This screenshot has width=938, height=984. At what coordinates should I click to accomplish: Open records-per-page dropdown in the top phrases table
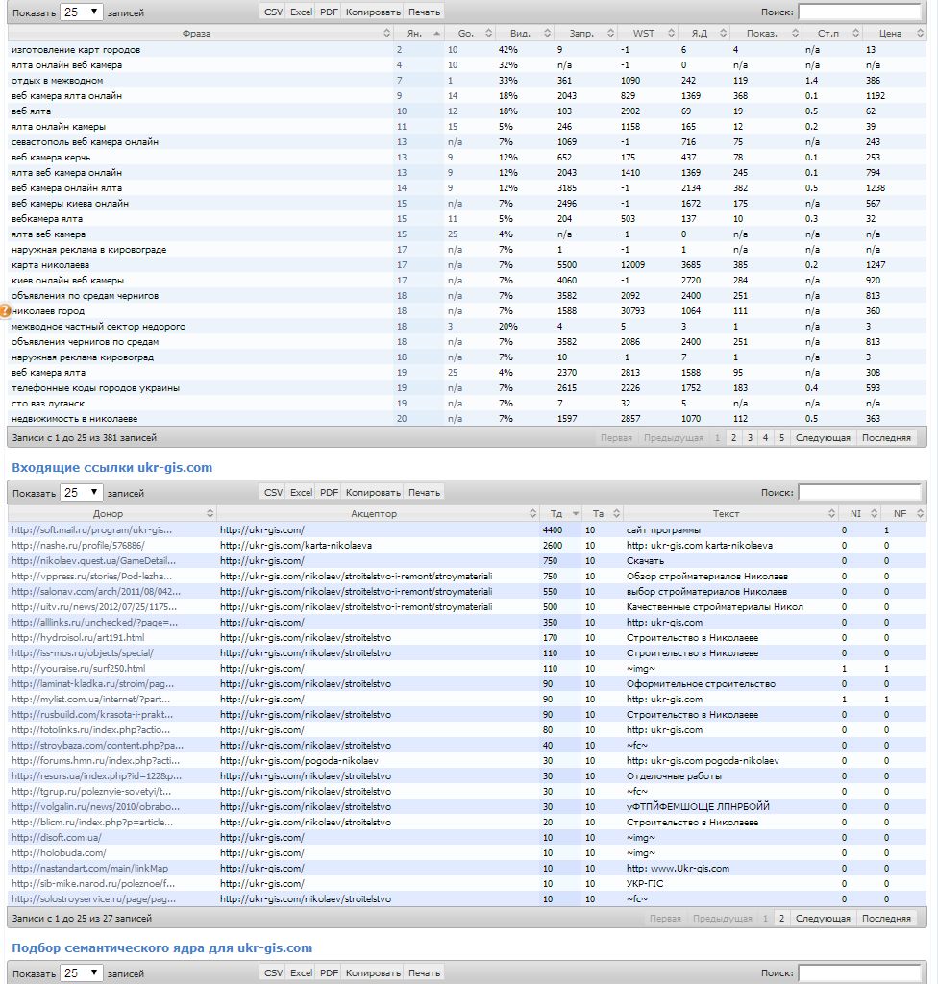point(82,12)
